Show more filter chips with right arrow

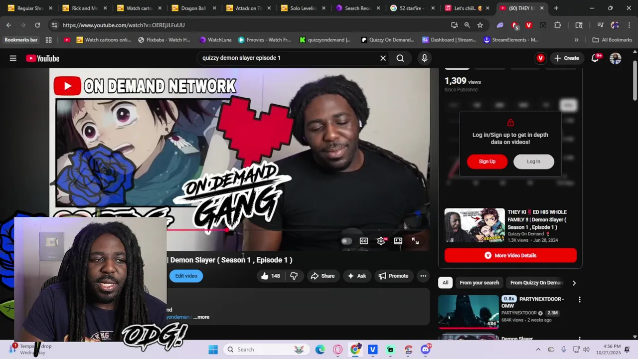pyautogui.click(x=574, y=283)
